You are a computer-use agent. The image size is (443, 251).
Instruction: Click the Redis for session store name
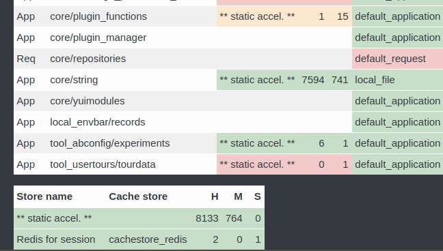pyautogui.click(x=56, y=239)
